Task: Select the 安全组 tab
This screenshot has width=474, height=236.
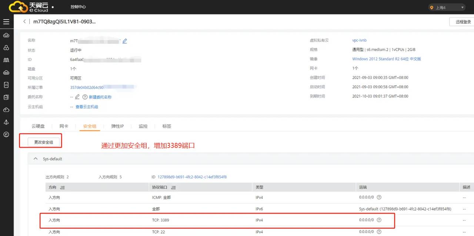Action: (90, 126)
